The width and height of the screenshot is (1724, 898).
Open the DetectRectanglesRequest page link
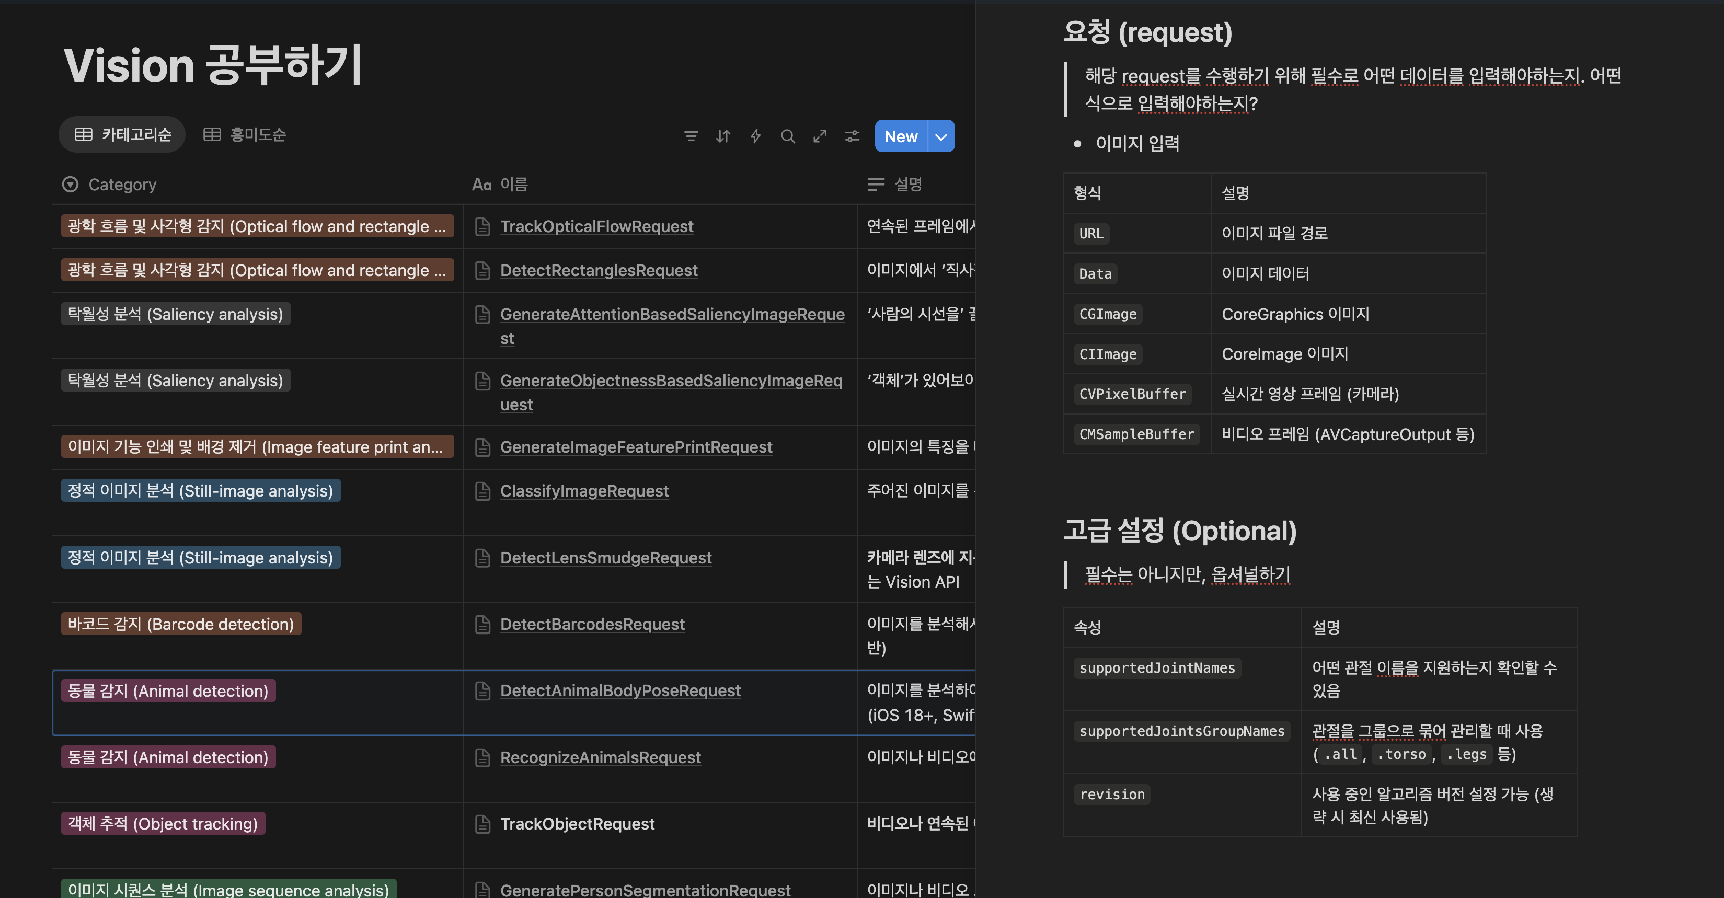tap(599, 270)
